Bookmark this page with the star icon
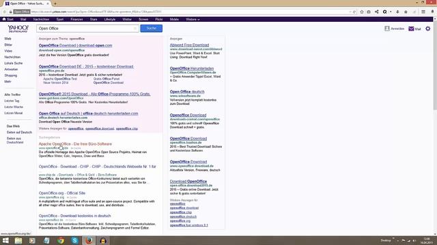 (362, 12)
